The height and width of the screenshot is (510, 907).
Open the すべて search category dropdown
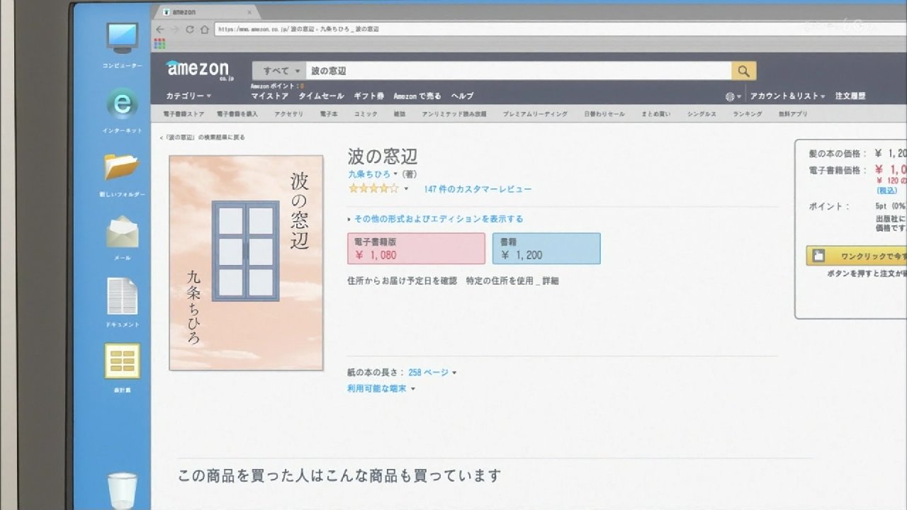pos(279,71)
